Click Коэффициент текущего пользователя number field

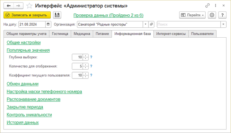coord(78,75)
